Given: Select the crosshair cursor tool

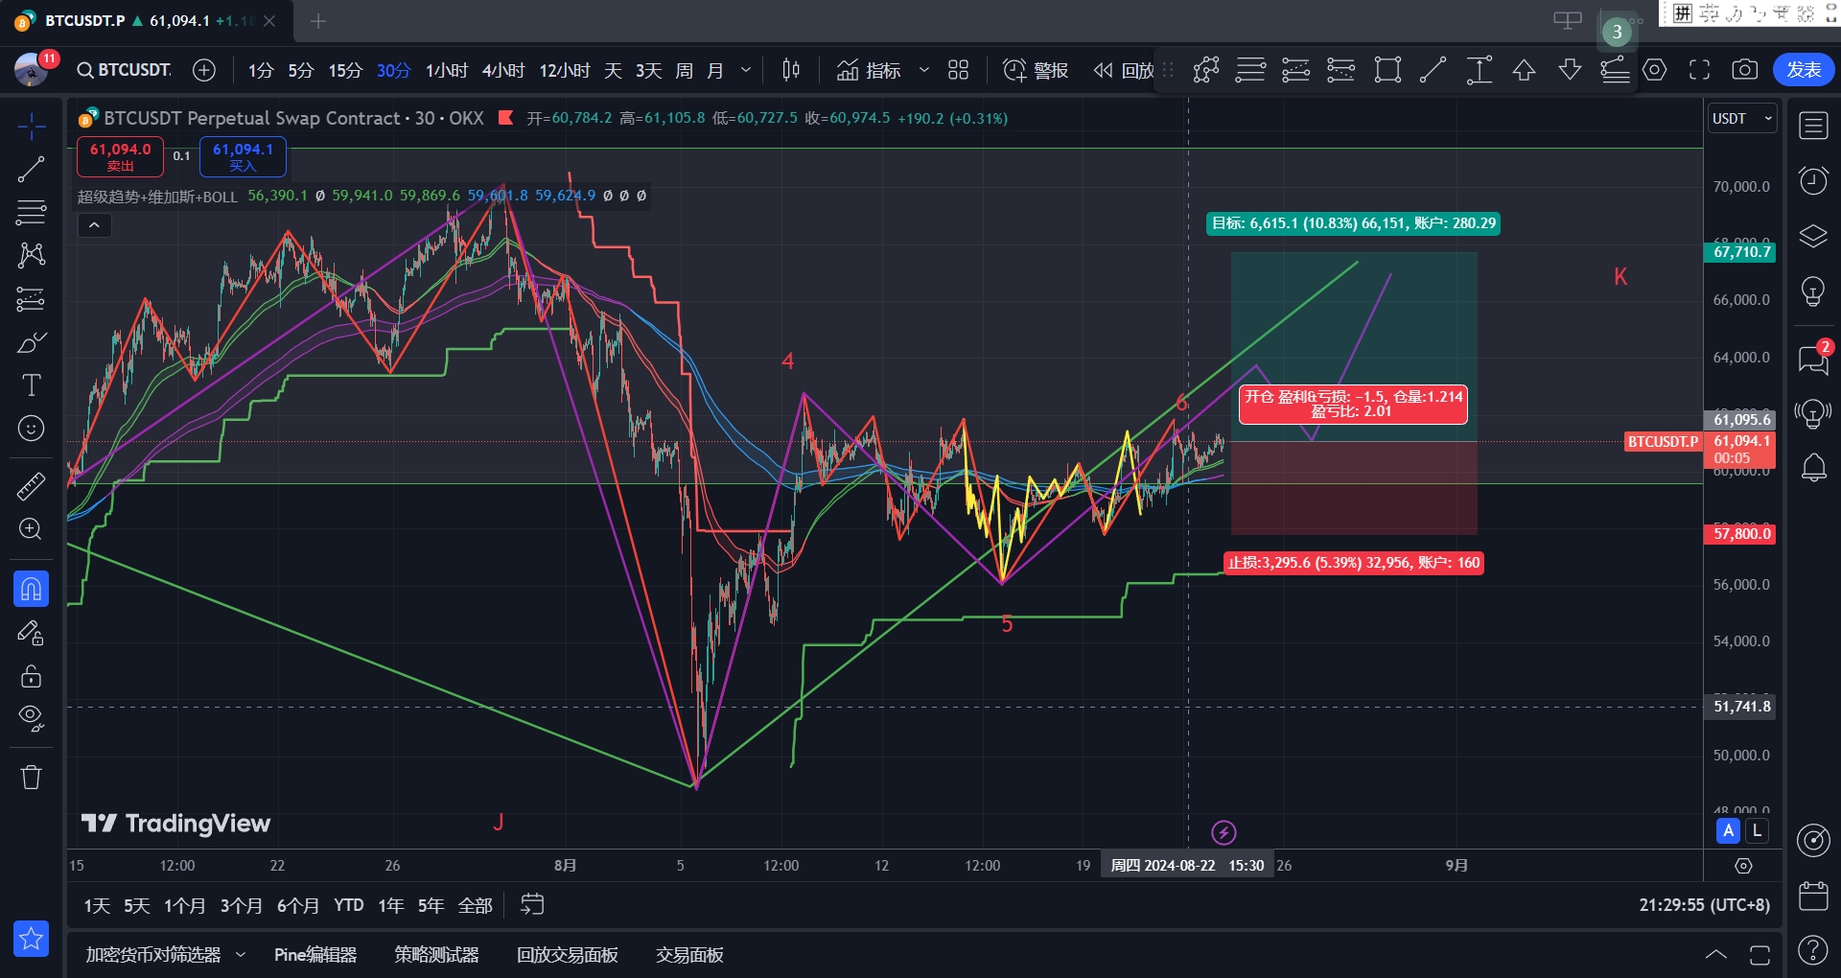Looking at the screenshot, I should pyautogui.click(x=31, y=126).
